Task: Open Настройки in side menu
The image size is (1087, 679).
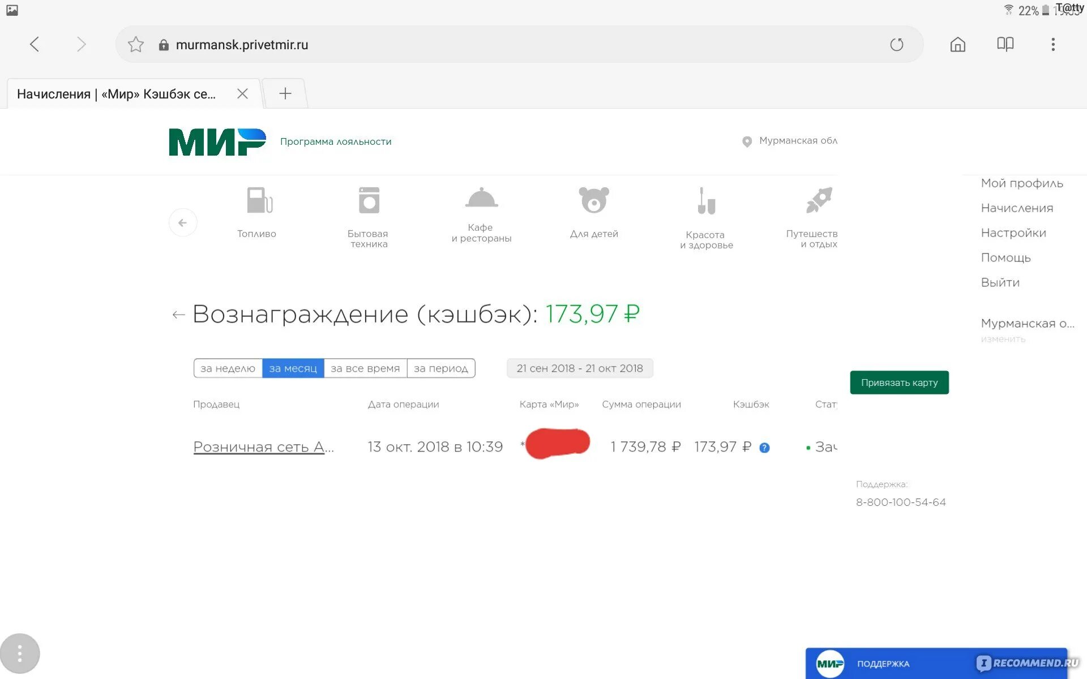Action: pyautogui.click(x=1013, y=233)
